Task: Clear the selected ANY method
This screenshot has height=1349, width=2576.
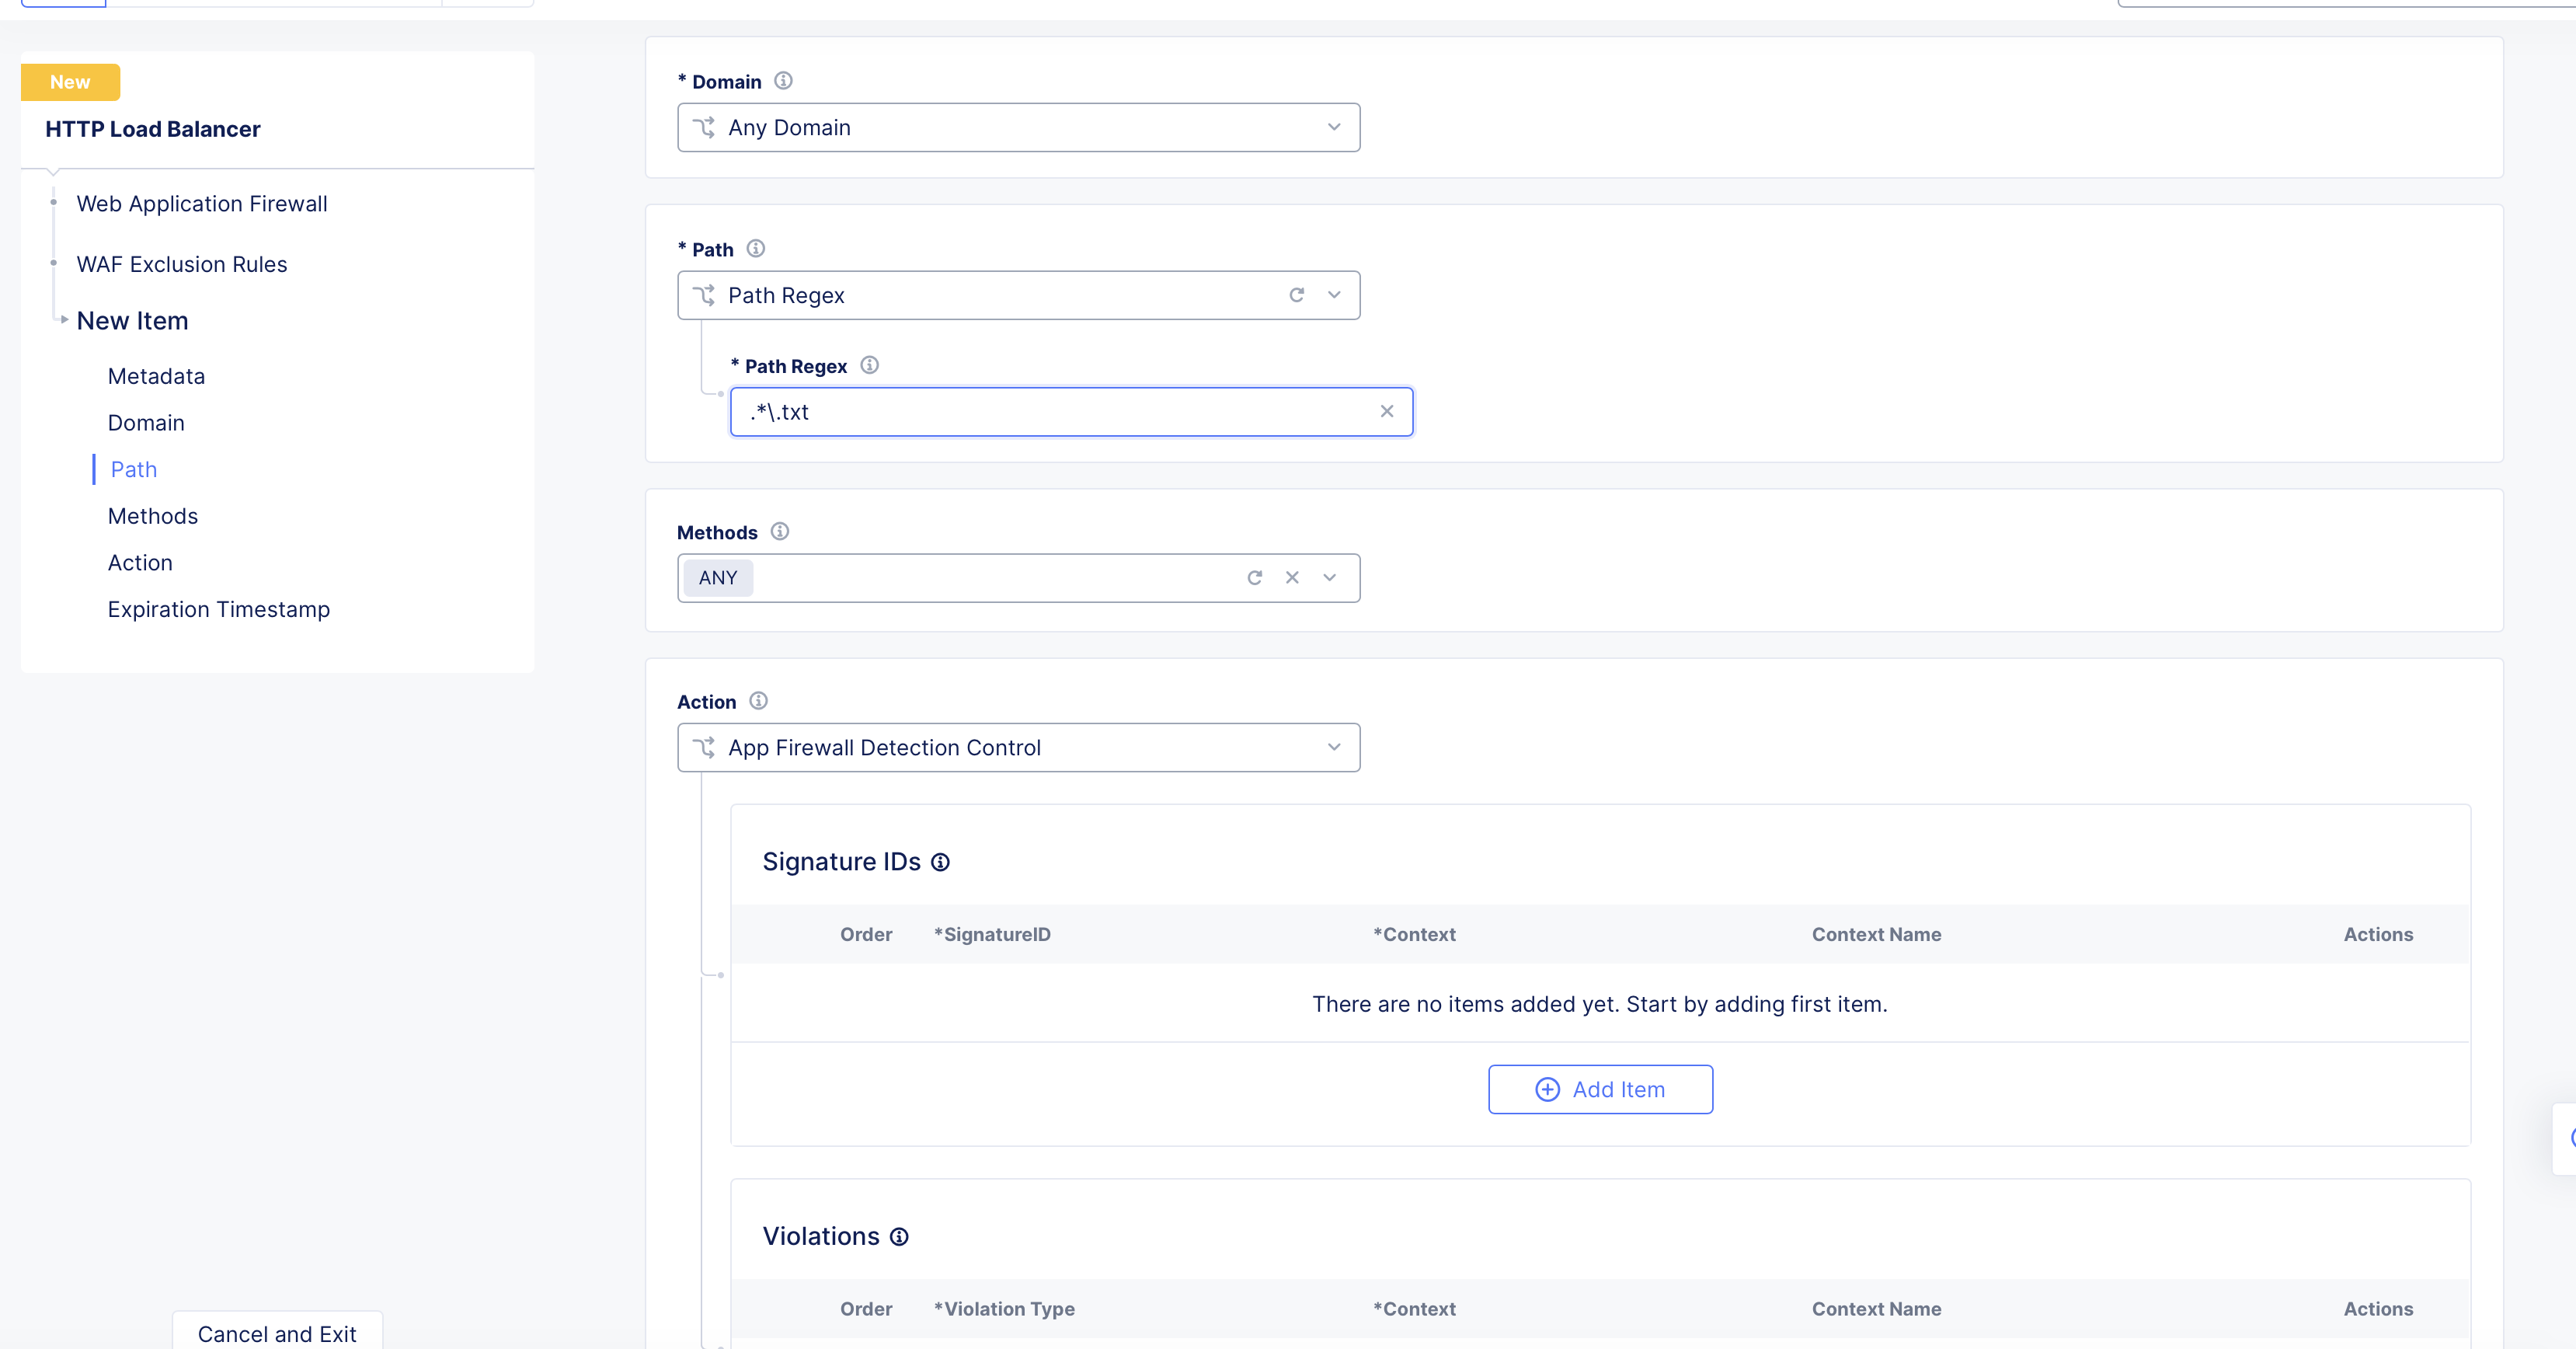Action: click(1292, 577)
